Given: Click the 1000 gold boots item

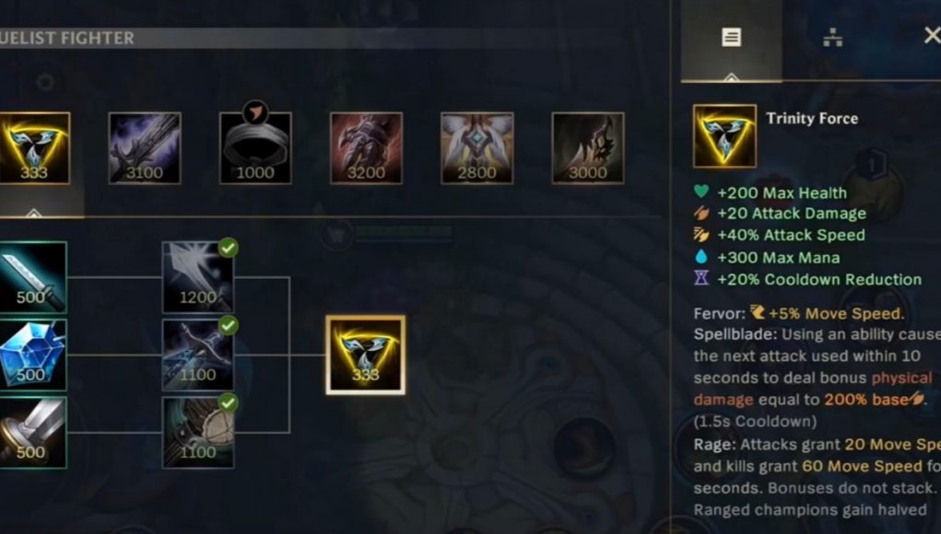Looking at the screenshot, I should pyautogui.click(x=255, y=148).
